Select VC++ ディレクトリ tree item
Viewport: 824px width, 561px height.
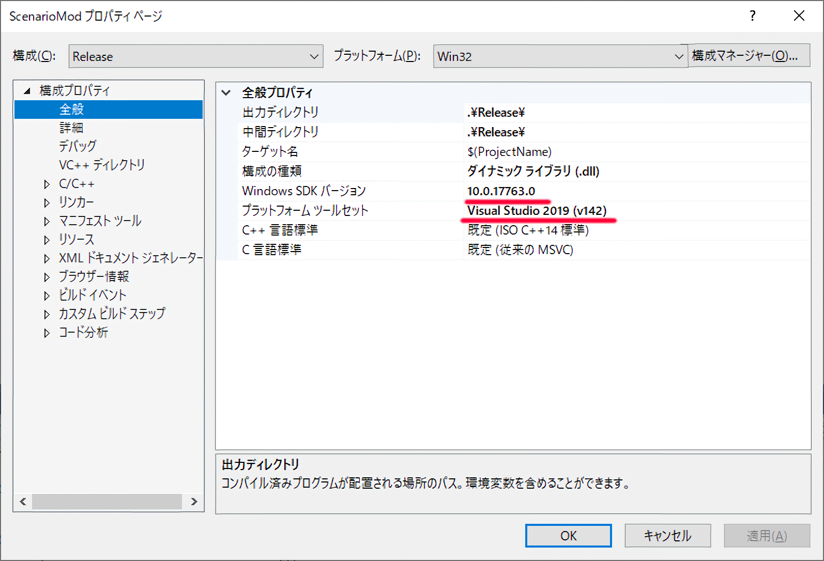102,165
